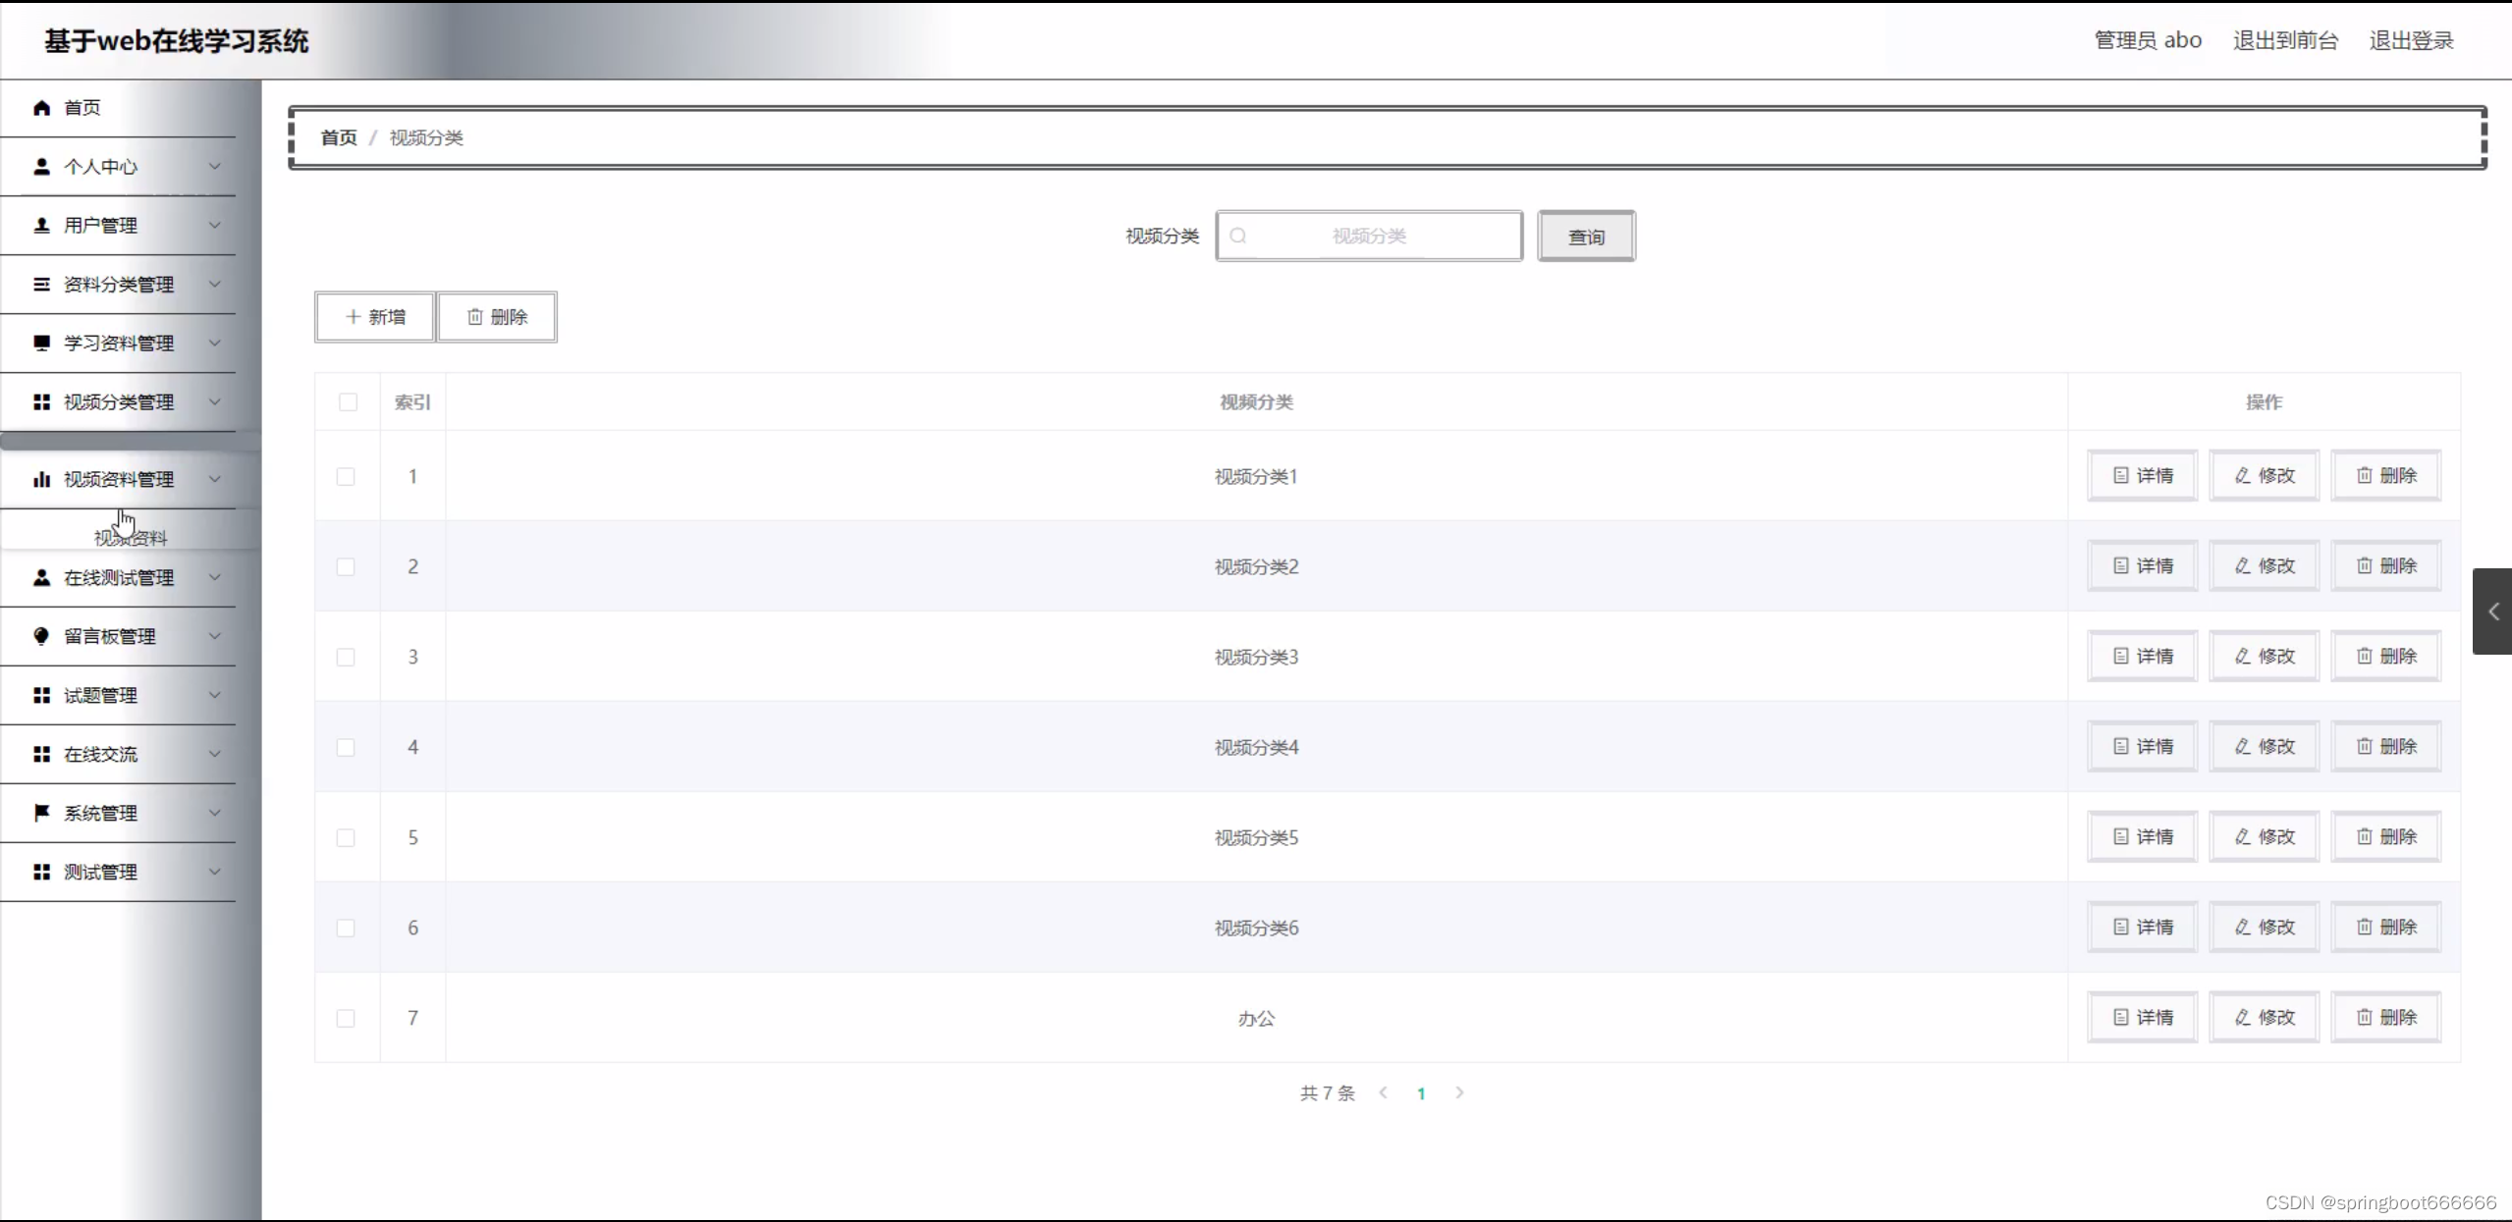The image size is (2512, 1222).
Task: Click the 查询 search button
Action: tap(1586, 237)
